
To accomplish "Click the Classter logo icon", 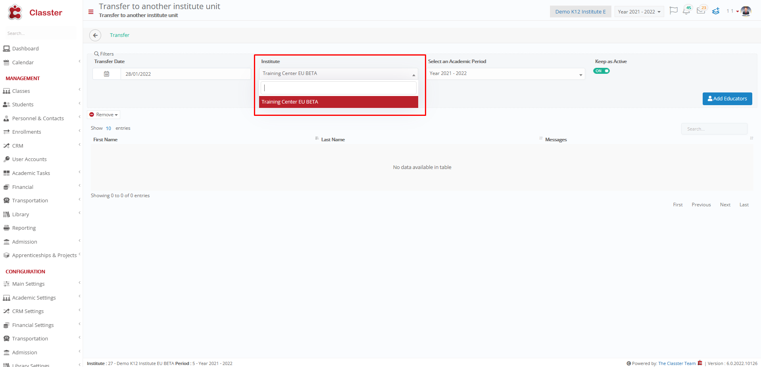I will 15,12.
